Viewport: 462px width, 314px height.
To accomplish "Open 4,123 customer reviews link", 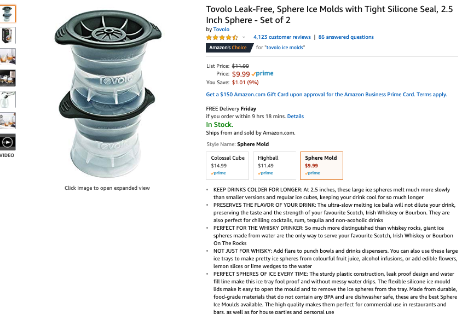I will point(282,37).
